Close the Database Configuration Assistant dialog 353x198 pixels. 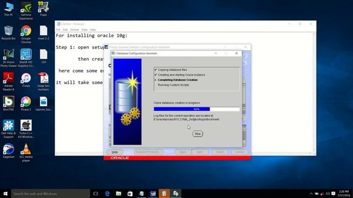237,53
